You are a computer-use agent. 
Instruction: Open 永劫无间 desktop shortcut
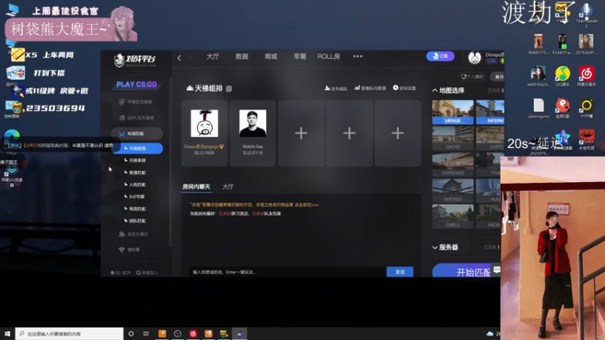pos(587,140)
